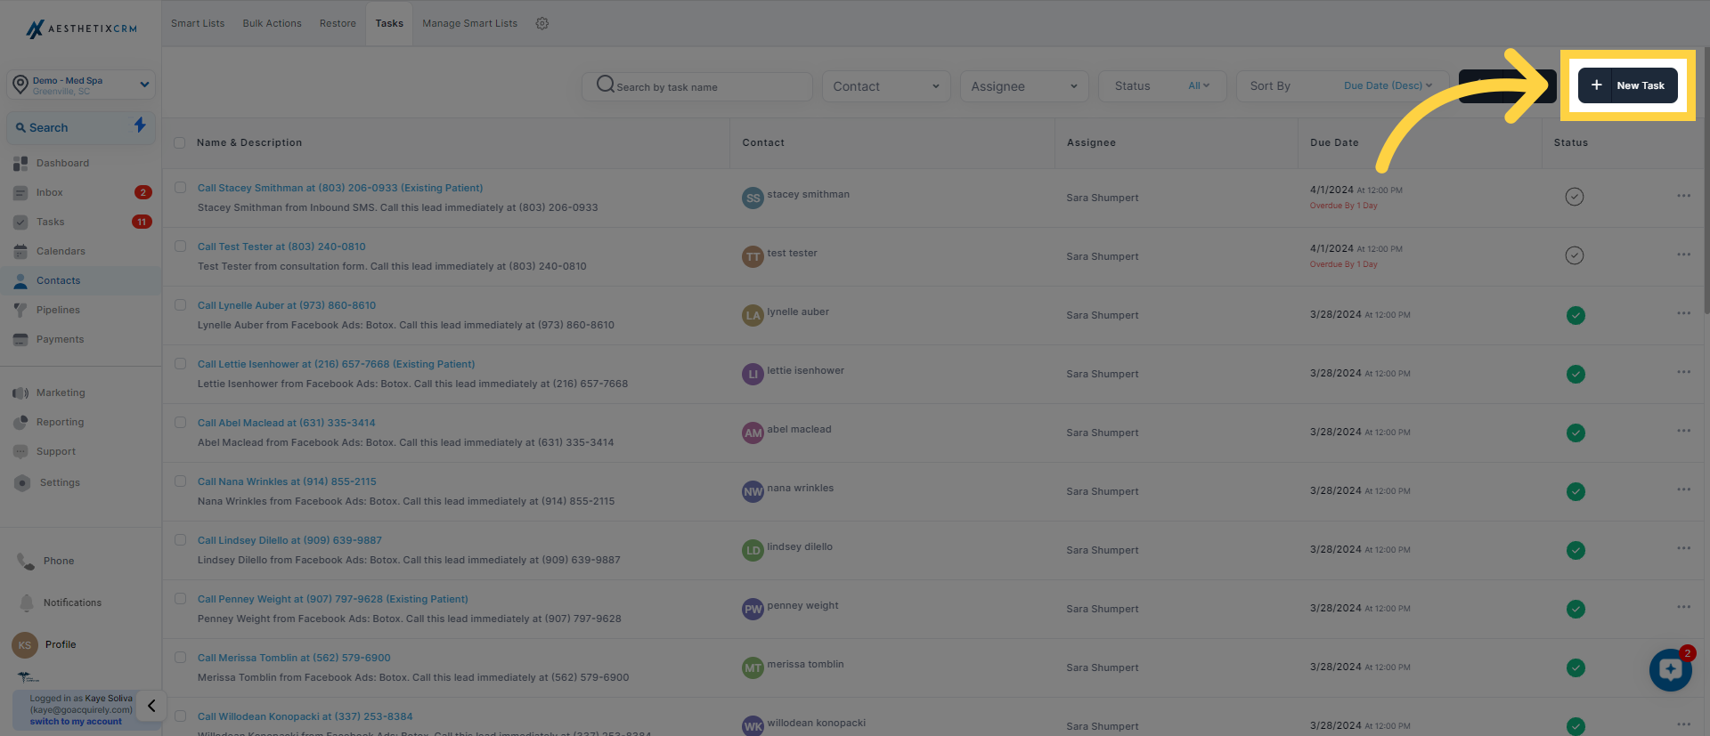1710x736 pixels.
Task: Click the NW avatar for nana wrinkles
Action: coord(753,491)
